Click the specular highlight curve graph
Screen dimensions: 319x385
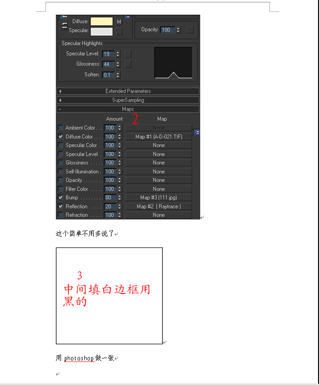pyautogui.click(x=173, y=63)
